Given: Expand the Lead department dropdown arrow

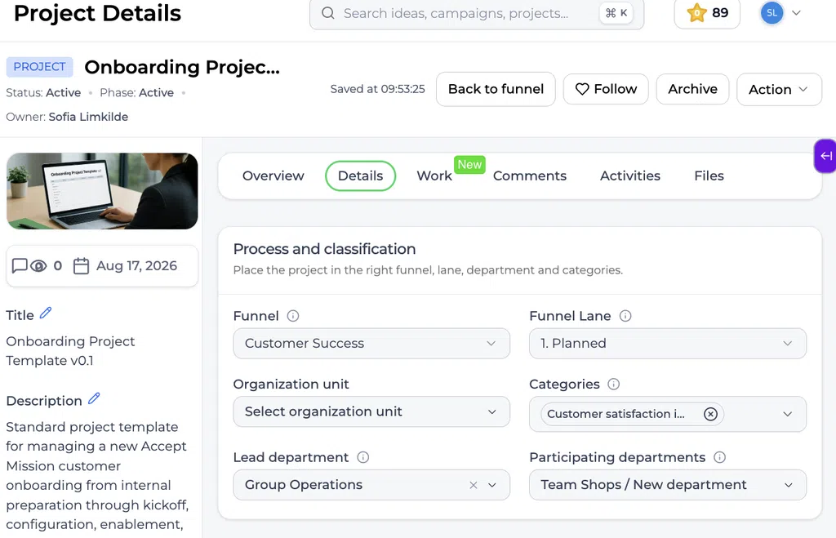Looking at the screenshot, I should (492, 485).
